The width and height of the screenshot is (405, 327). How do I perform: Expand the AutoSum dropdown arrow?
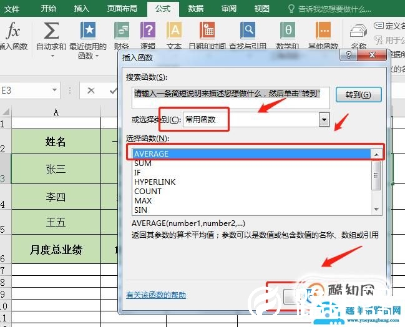coord(52,56)
